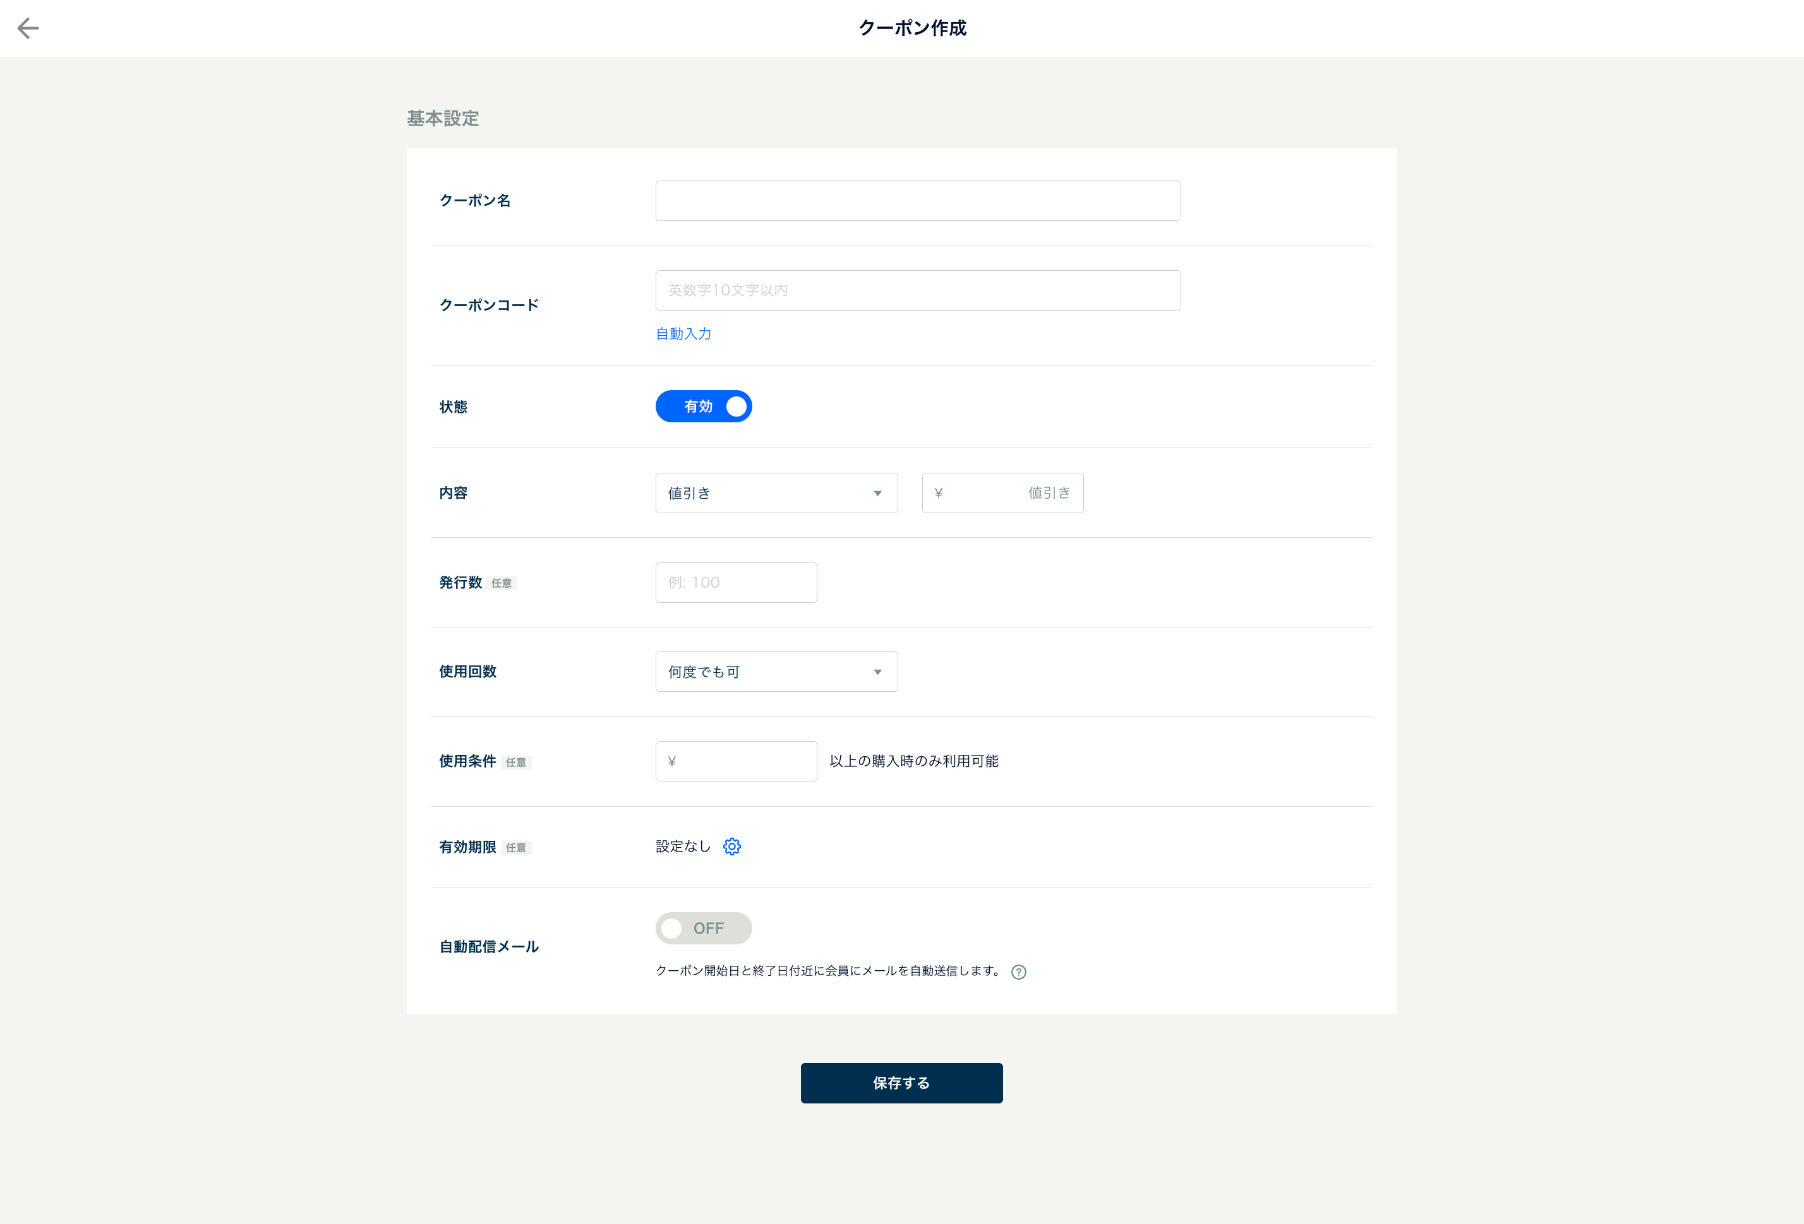Click the 何度でも可 dropdown arrow
This screenshot has width=1804, height=1224.
[877, 672]
